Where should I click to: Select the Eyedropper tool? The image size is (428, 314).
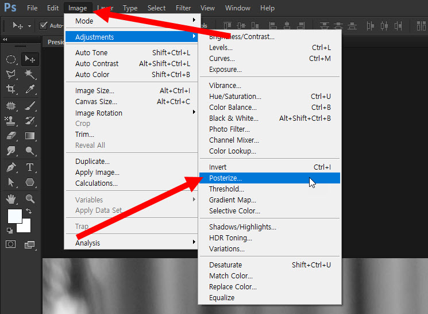pyautogui.click(x=30, y=89)
